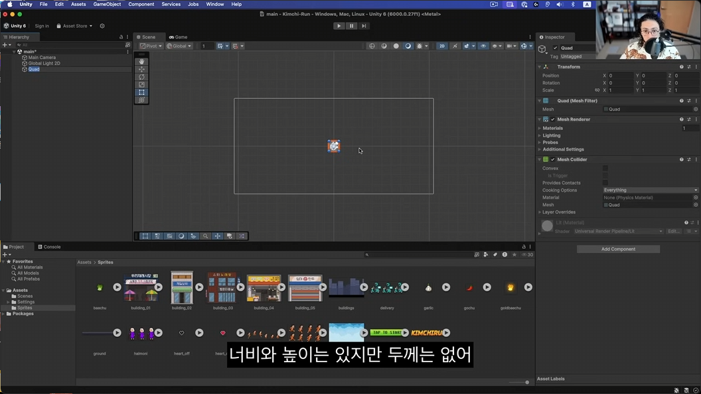Click the Play button

tap(339, 26)
